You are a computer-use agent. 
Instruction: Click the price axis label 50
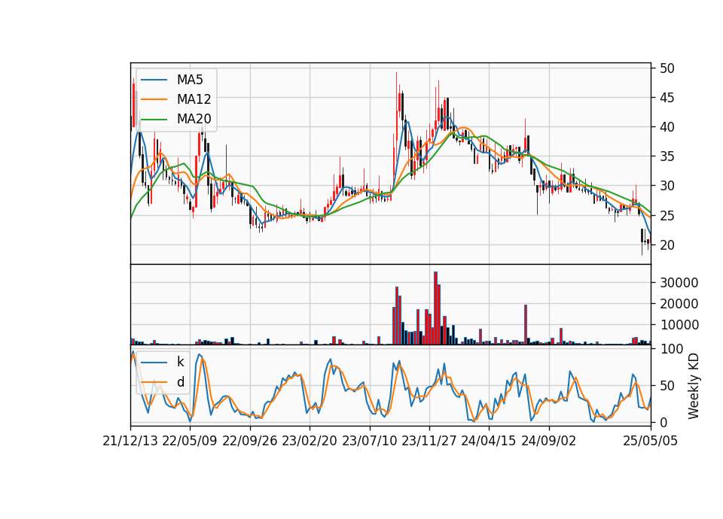(x=667, y=68)
